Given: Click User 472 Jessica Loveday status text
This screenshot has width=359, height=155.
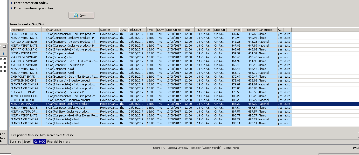Looking at the screenshot, I should (171, 148).
